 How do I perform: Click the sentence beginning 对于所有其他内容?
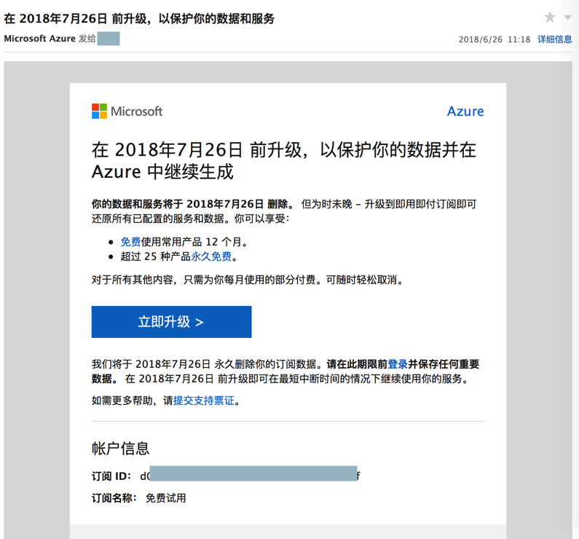pos(248,280)
